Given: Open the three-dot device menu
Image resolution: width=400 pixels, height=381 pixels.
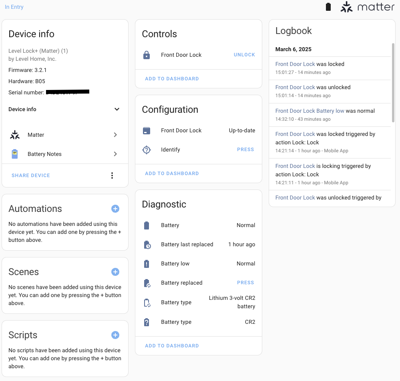Looking at the screenshot, I should [x=112, y=176].
